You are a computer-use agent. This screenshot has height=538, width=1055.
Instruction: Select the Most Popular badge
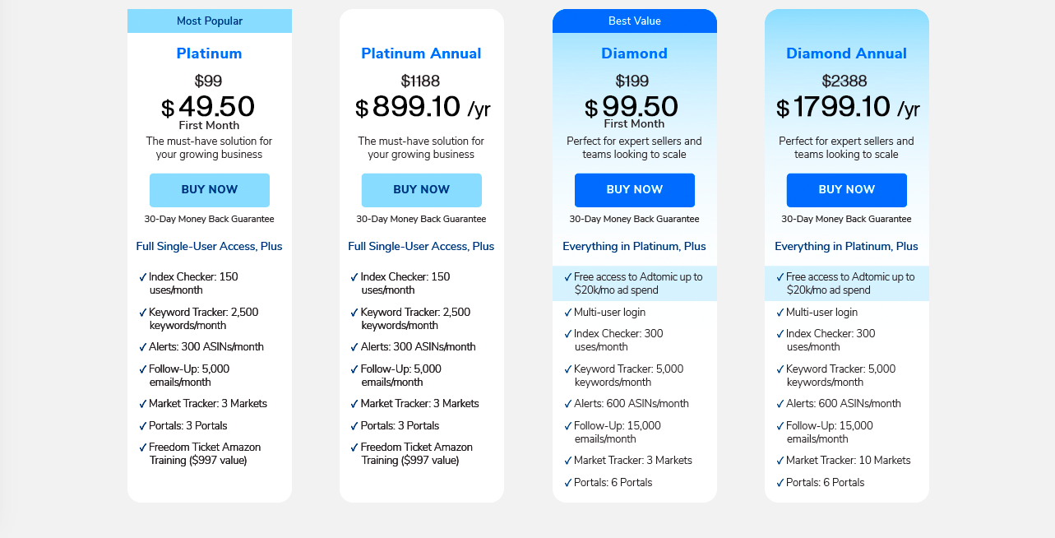tap(210, 21)
